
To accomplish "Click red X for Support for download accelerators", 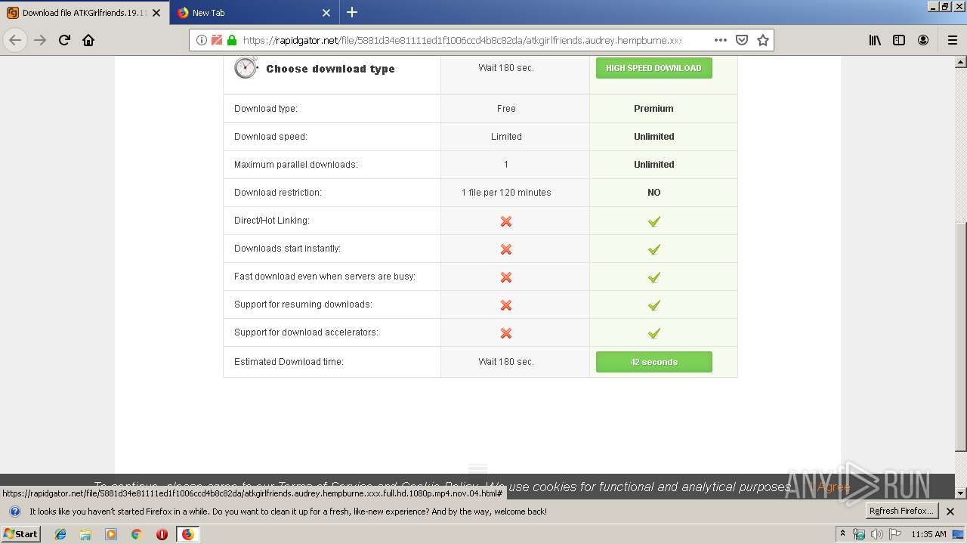I will [506, 333].
